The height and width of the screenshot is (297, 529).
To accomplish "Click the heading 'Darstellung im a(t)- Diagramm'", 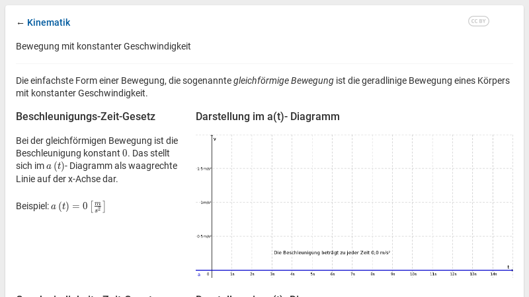I will (x=268, y=117).
